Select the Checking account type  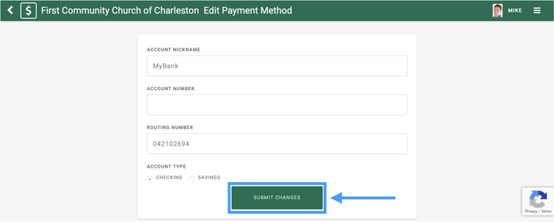[150, 179]
